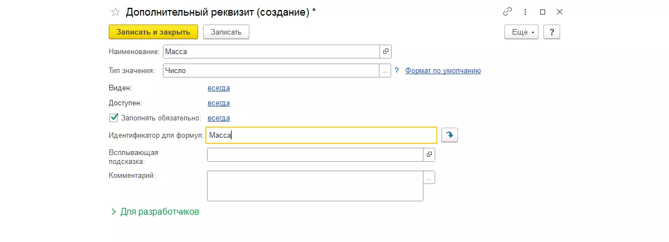
Task: Toggle the Заполнять обязательно checkbox
Action: [x=114, y=118]
